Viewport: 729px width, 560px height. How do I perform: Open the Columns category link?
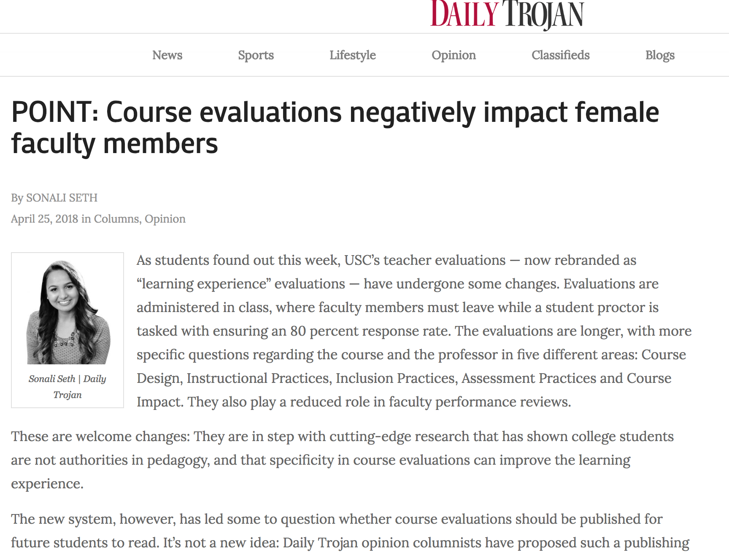click(x=116, y=219)
